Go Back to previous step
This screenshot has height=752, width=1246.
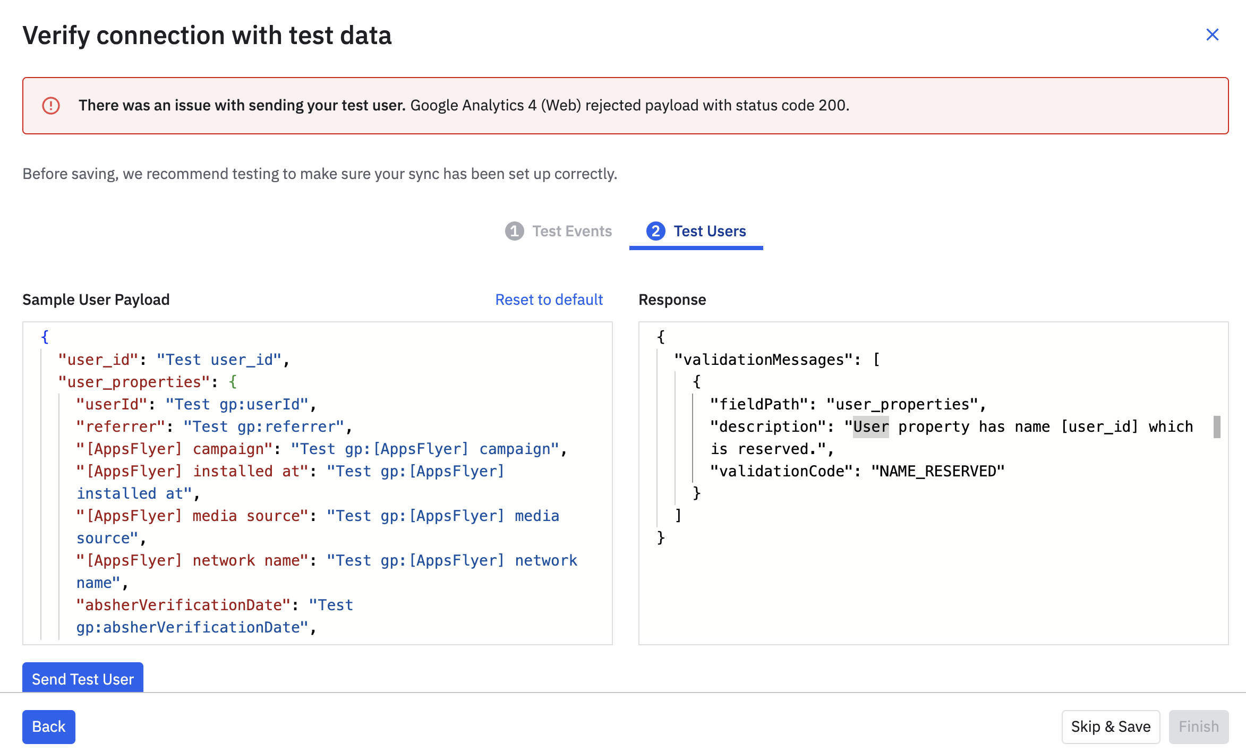click(x=48, y=727)
